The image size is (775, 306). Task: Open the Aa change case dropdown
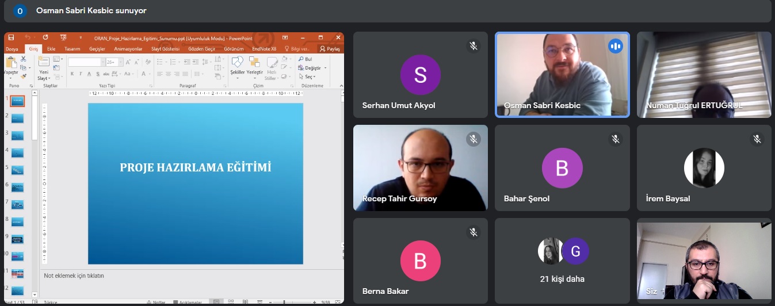point(129,74)
